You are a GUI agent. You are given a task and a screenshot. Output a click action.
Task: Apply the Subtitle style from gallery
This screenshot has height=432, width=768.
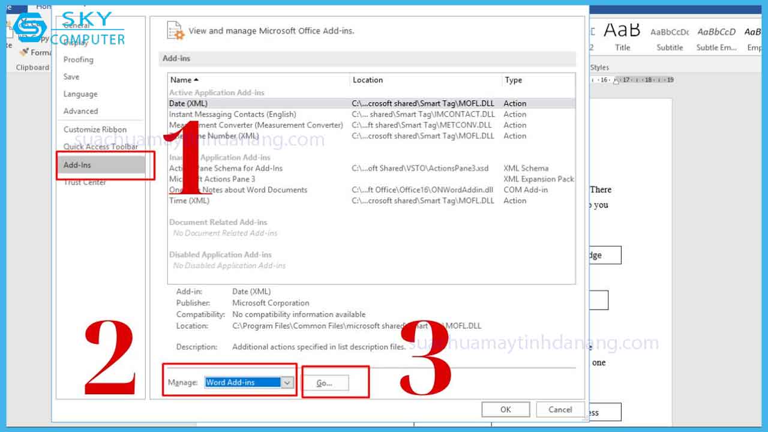(x=670, y=36)
